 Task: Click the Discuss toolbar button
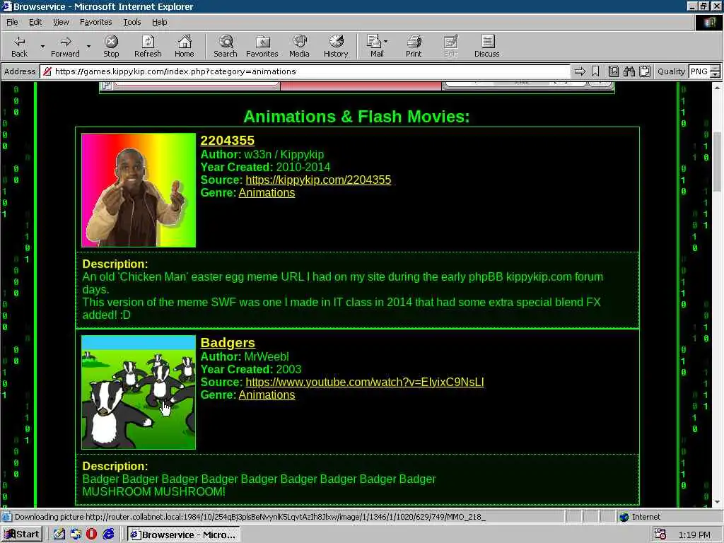tap(486, 46)
